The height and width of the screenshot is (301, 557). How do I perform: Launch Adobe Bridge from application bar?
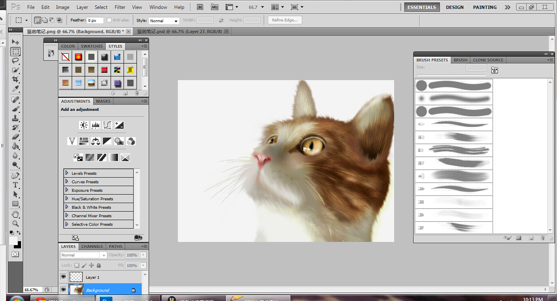tap(200, 7)
